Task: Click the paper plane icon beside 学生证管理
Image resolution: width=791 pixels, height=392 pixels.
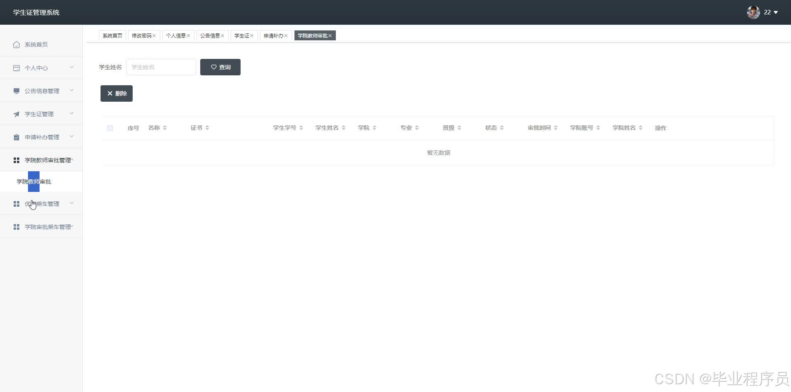Action: 16,114
